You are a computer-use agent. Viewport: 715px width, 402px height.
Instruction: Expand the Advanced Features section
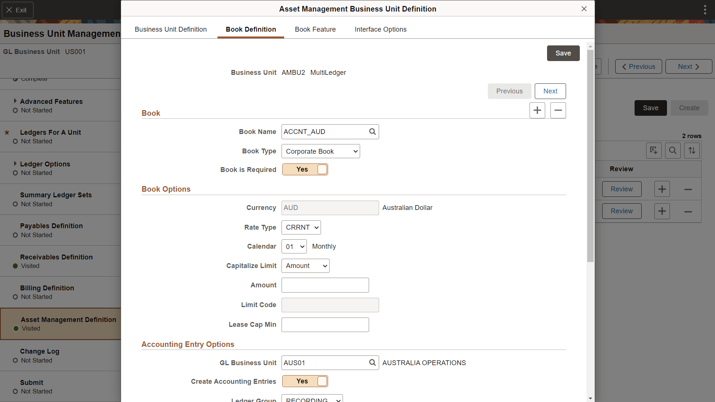point(15,101)
